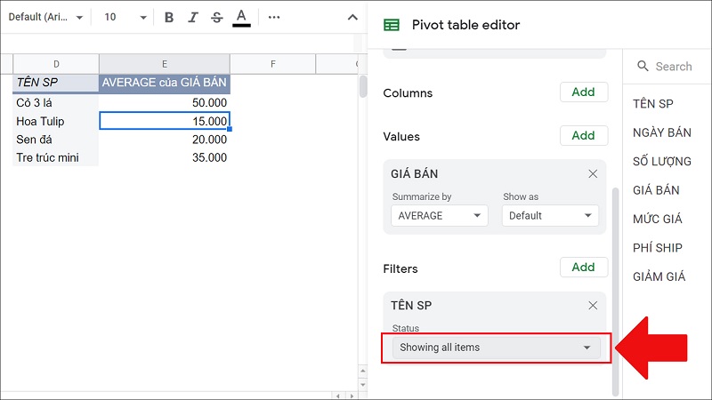This screenshot has width=712, height=400.
Task: Select cell Cỏ 3 lá
Action: (x=55, y=102)
